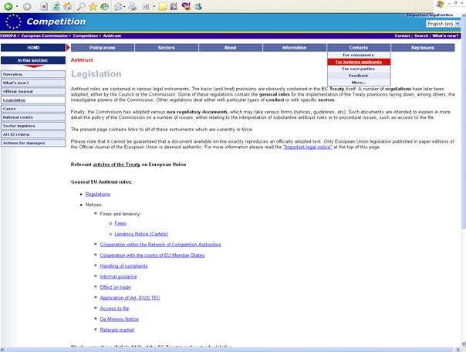Open the Policy areas menu

coord(103,48)
